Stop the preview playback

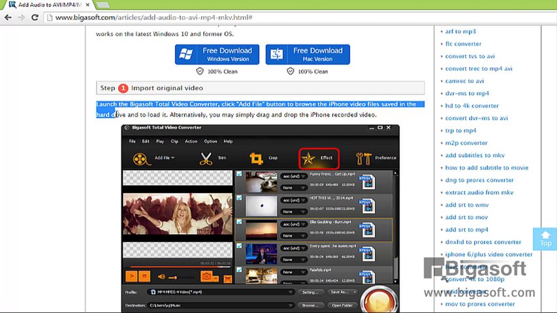click(x=144, y=276)
